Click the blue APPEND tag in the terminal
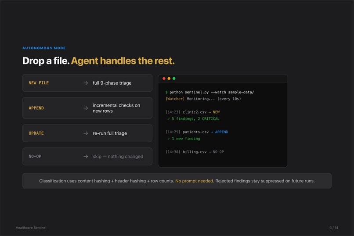 click(x=221, y=132)
